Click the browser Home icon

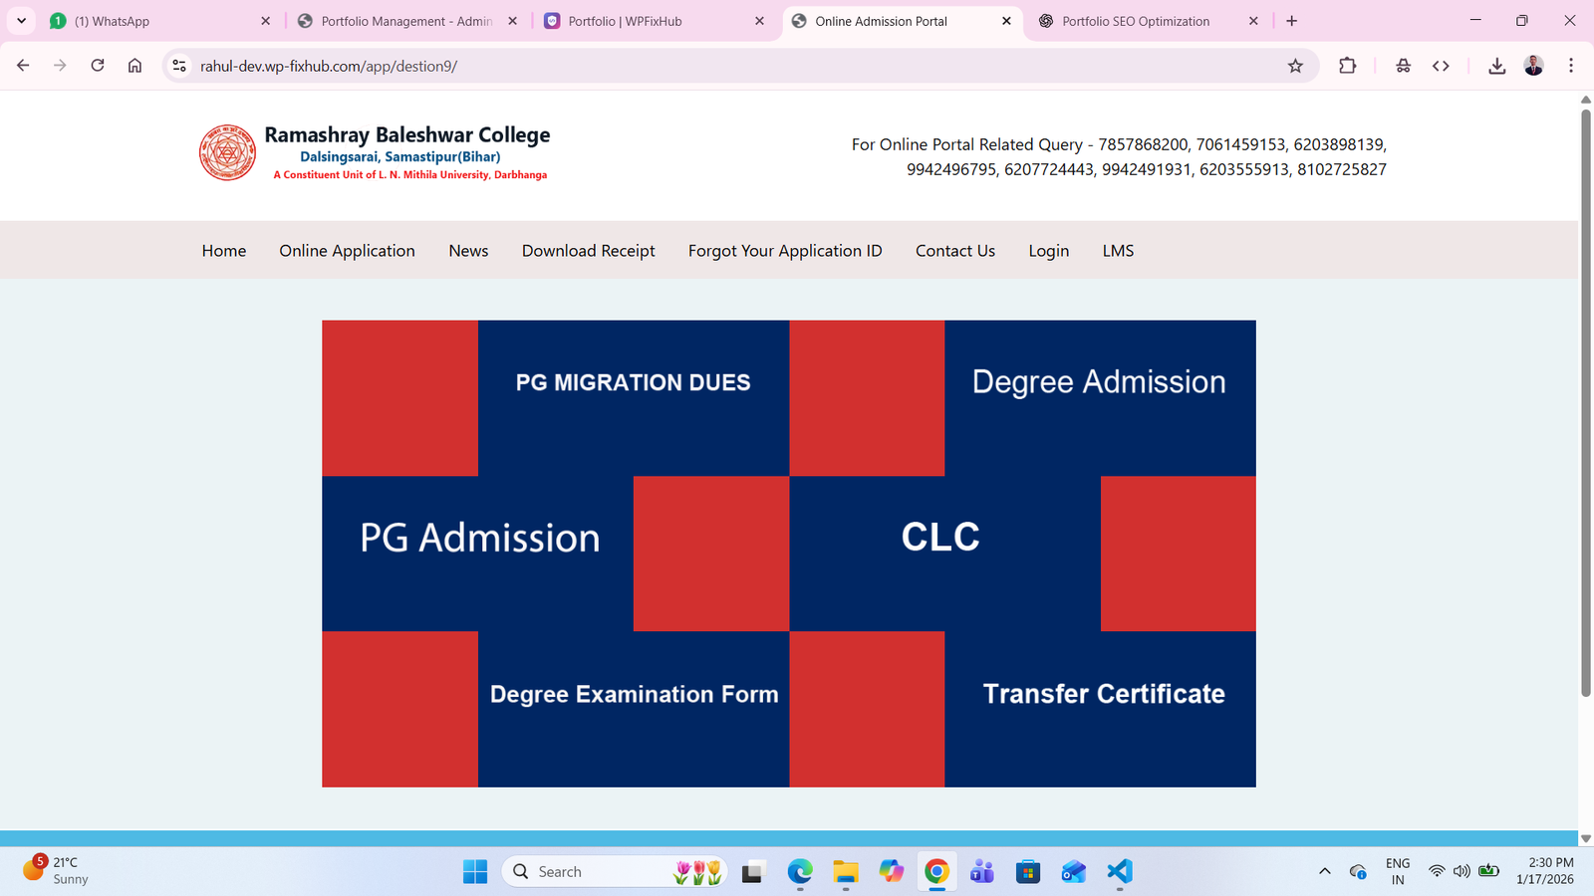pos(134,66)
